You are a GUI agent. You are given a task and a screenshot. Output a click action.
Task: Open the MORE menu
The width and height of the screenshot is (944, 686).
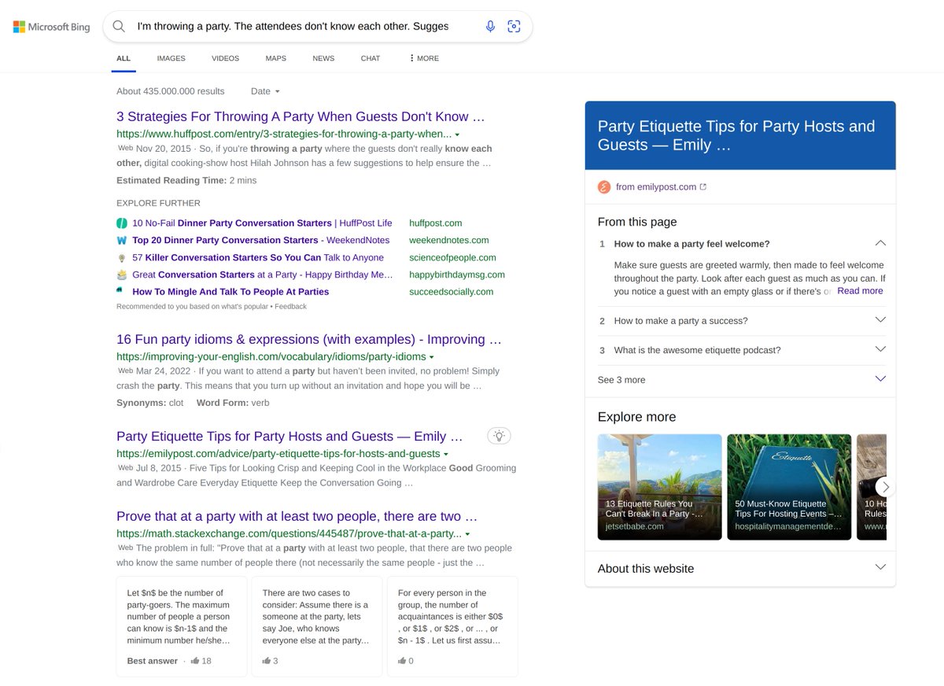(x=424, y=58)
